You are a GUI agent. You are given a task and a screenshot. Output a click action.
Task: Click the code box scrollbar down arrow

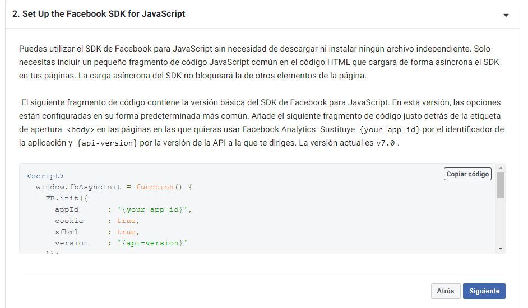(501, 249)
